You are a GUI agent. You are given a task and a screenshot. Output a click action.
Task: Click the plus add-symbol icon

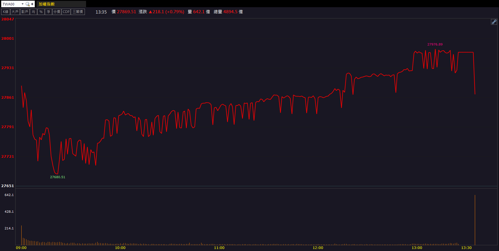point(32,4)
